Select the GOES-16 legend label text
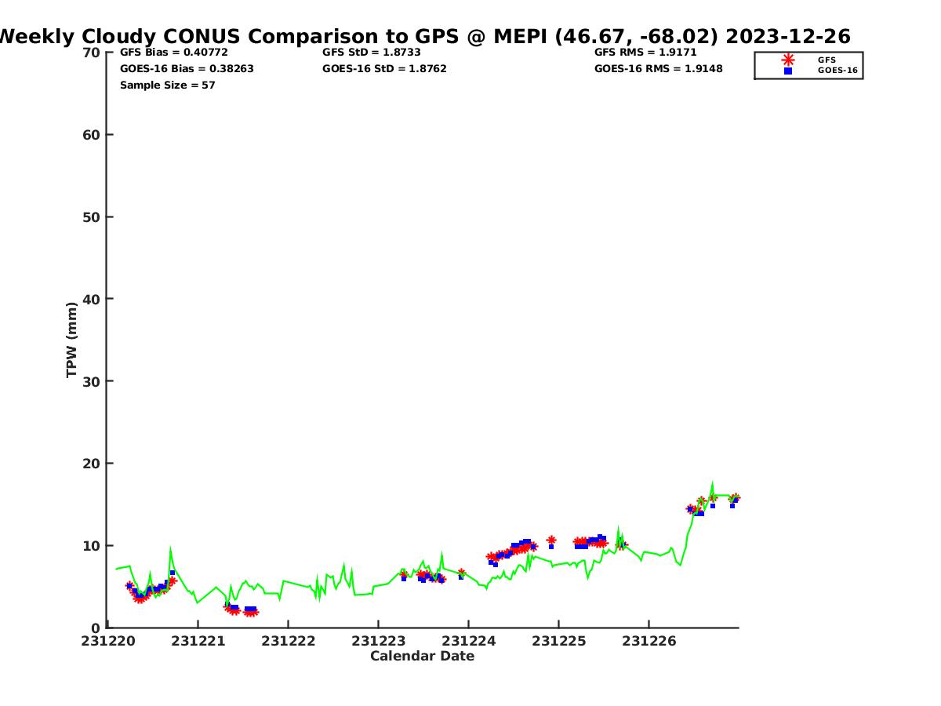This screenshot has width=941, height=706. coord(837,71)
